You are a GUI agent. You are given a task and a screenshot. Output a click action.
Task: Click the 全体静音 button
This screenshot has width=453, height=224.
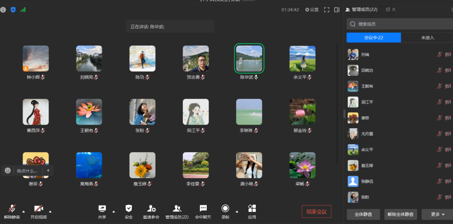[x=363, y=214]
